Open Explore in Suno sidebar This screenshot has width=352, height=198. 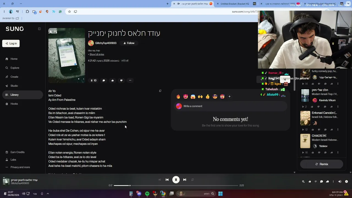click(x=23, y=68)
